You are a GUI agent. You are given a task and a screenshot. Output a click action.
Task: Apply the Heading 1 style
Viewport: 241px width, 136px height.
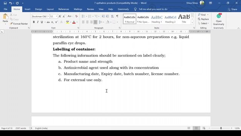157,19
